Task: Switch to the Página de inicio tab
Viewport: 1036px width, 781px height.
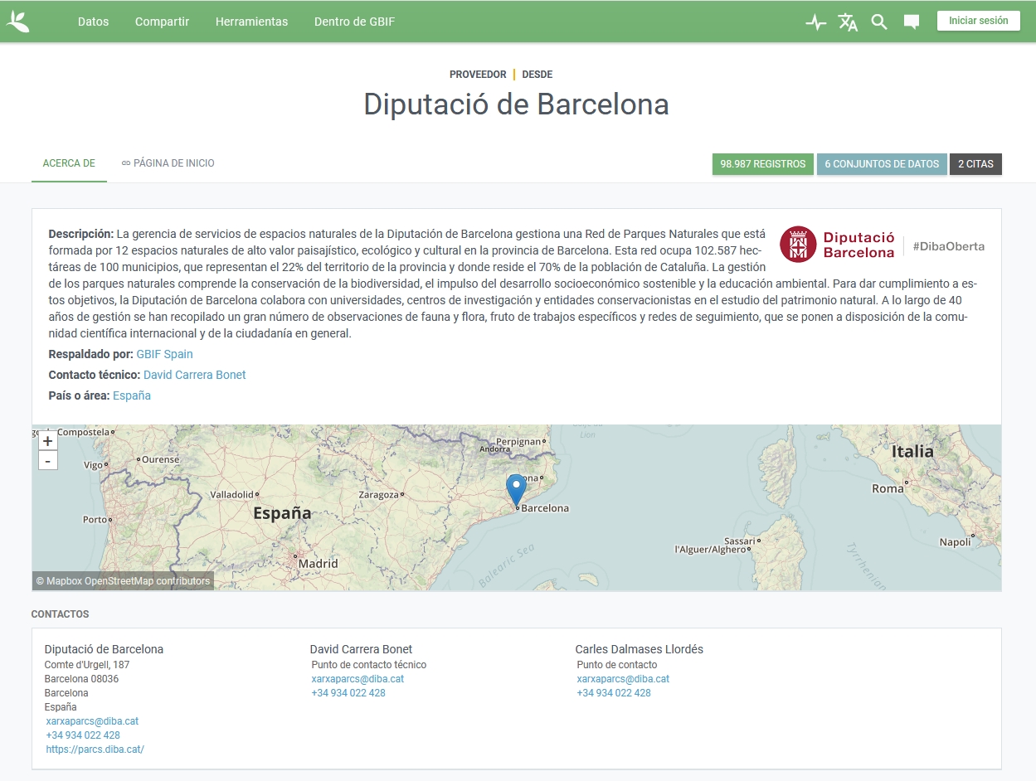Action: (168, 163)
